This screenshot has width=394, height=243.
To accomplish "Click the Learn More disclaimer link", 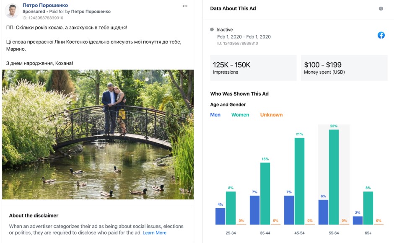I will coord(154,233).
